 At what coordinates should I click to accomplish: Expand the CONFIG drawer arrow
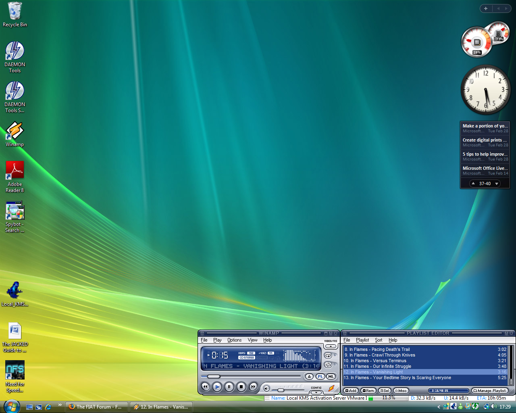click(316, 392)
